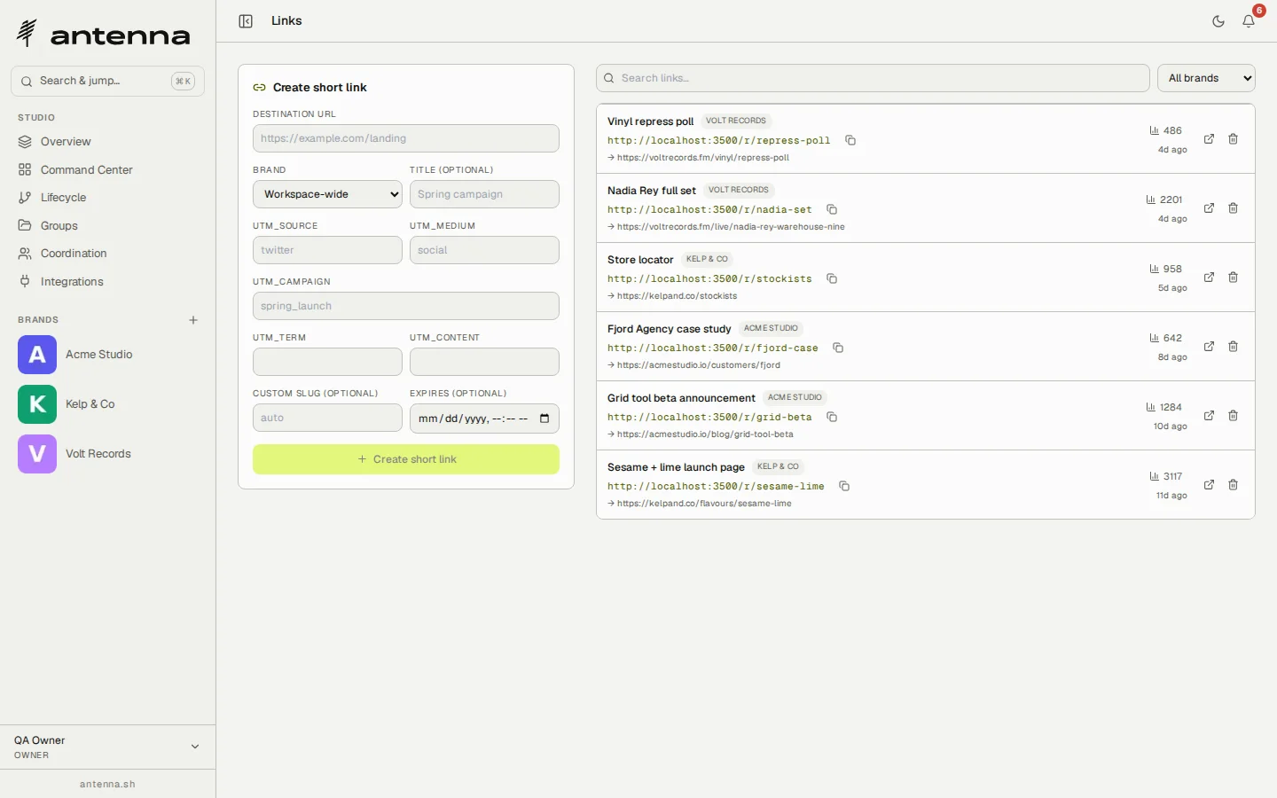Select Volt Records brand

tap(107, 454)
